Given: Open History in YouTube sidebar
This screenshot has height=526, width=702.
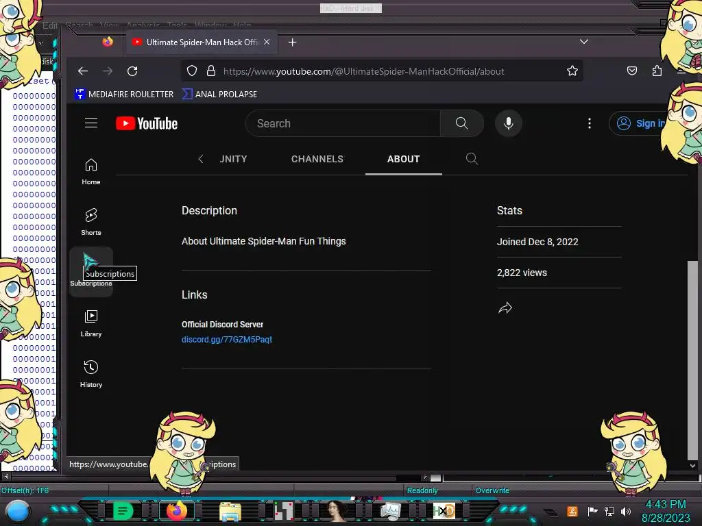Looking at the screenshot, I should tap(91, 375).
